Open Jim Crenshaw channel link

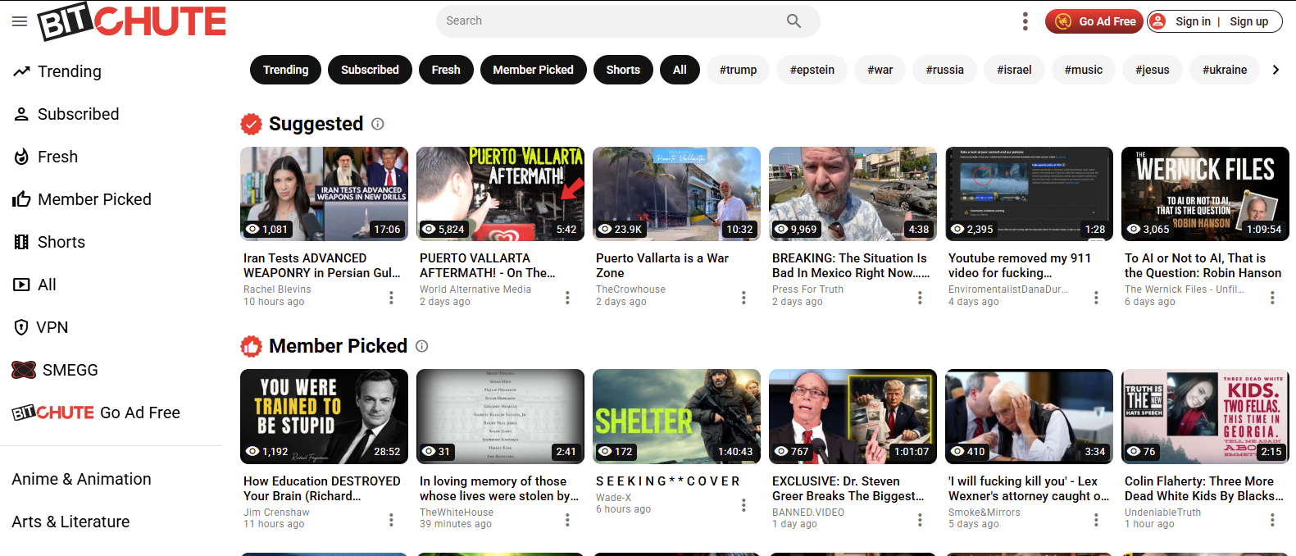pyautogui.click(x=276, y=513)
